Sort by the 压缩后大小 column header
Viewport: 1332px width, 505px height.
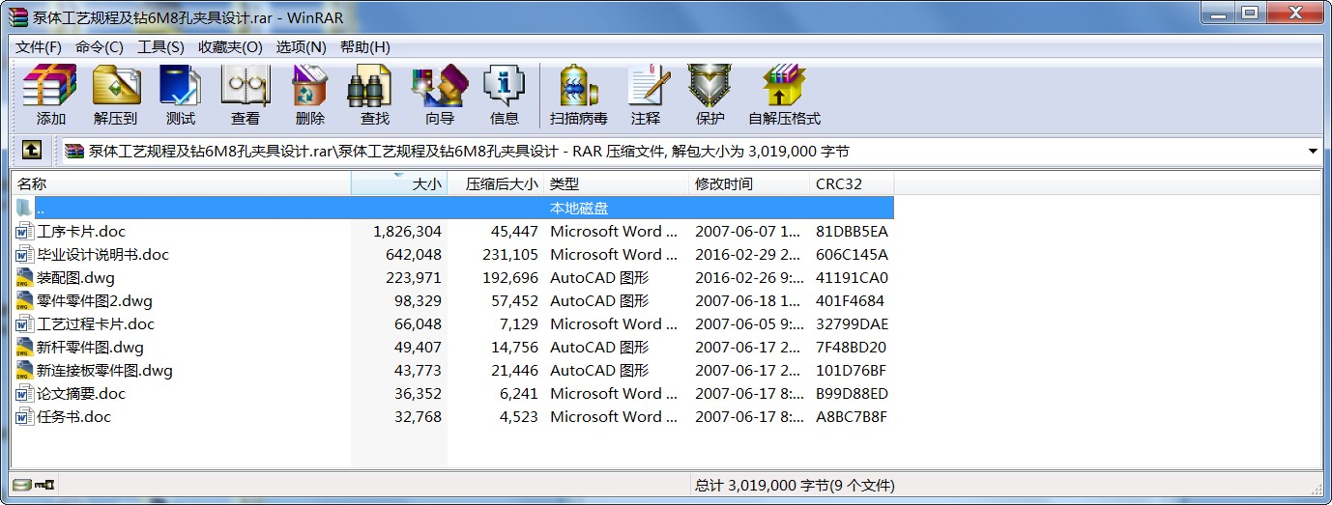(x=496, y=183)
